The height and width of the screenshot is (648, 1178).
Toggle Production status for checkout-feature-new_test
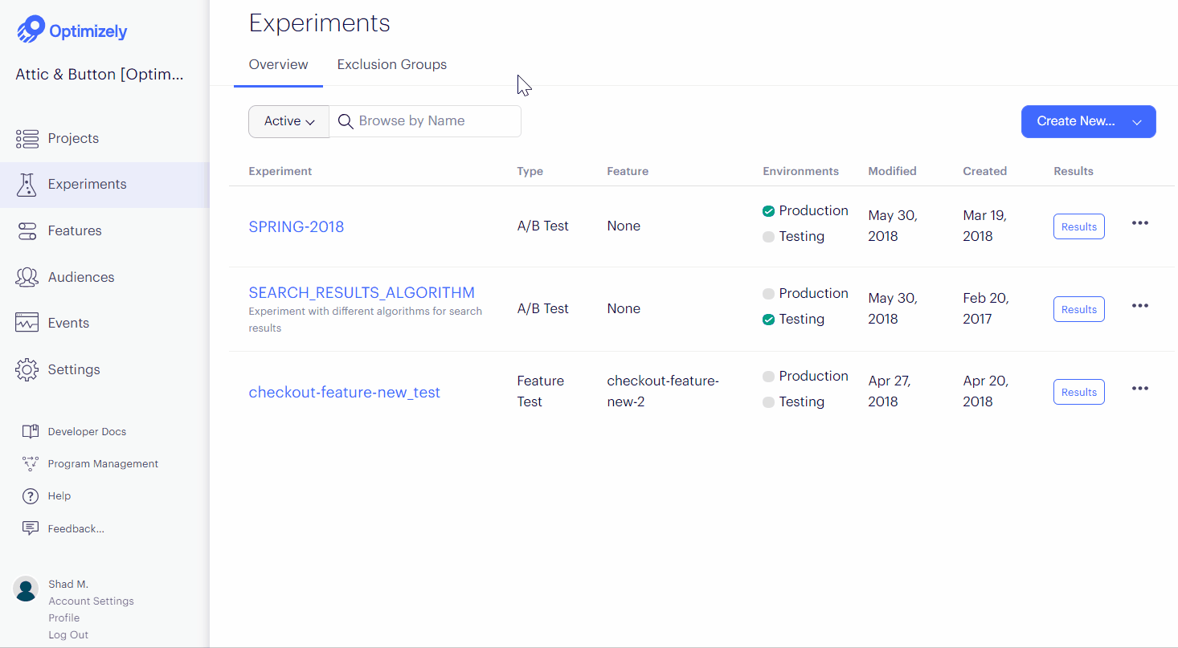[x=768, y=377]
